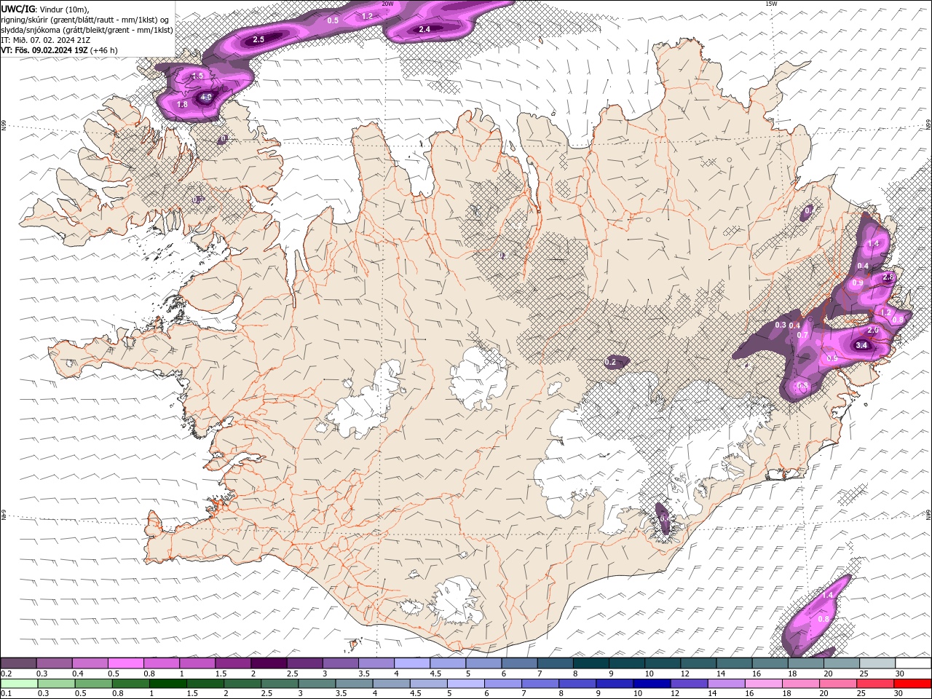This screenshot has height=699, width=932.
Task: Click the '20W' longitude label
Action: [x=387, y=4]
